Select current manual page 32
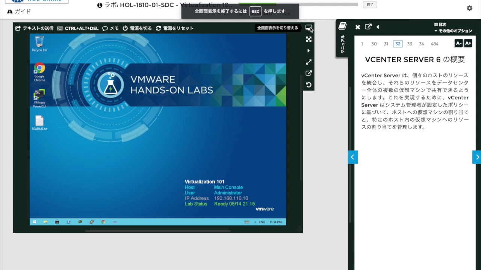This screenshot has height=270, width=481. click(x=398, y=44)
